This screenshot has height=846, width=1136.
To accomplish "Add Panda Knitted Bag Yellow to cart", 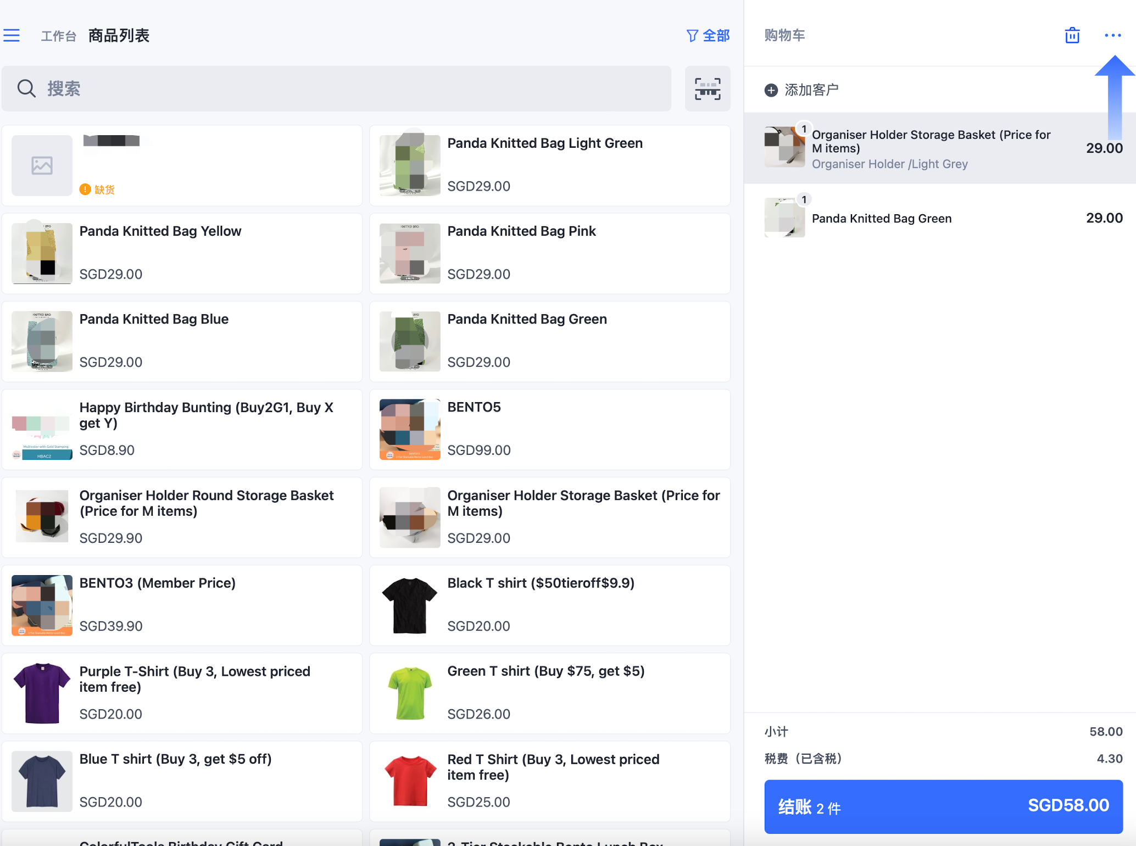I will pos(182,253).
